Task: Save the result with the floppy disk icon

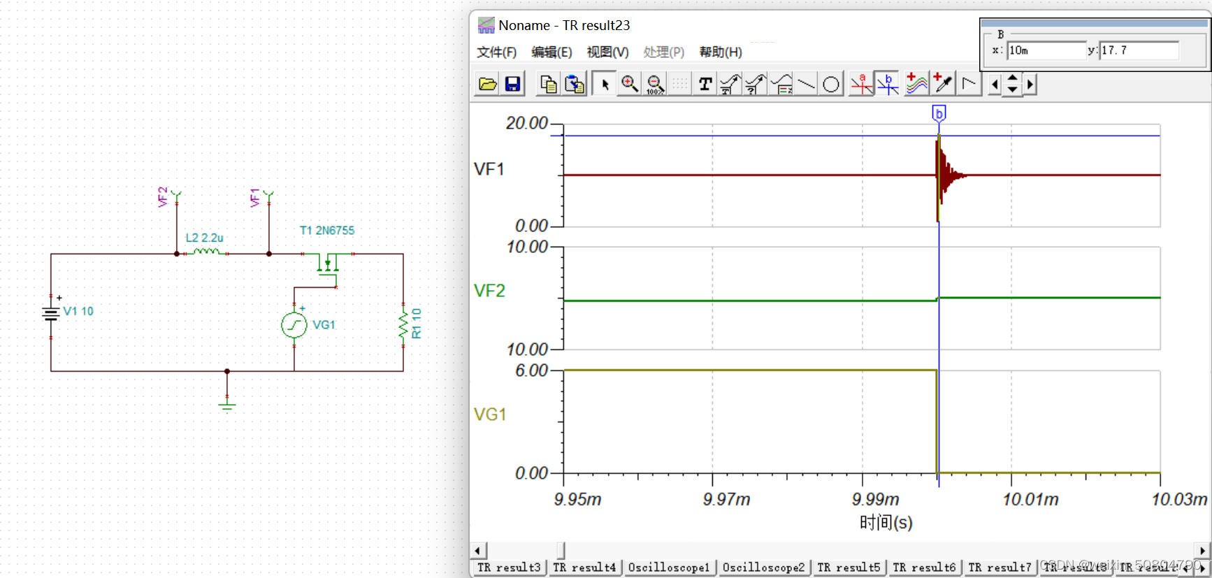Action: pyautogui.click(x=512, y=85)
